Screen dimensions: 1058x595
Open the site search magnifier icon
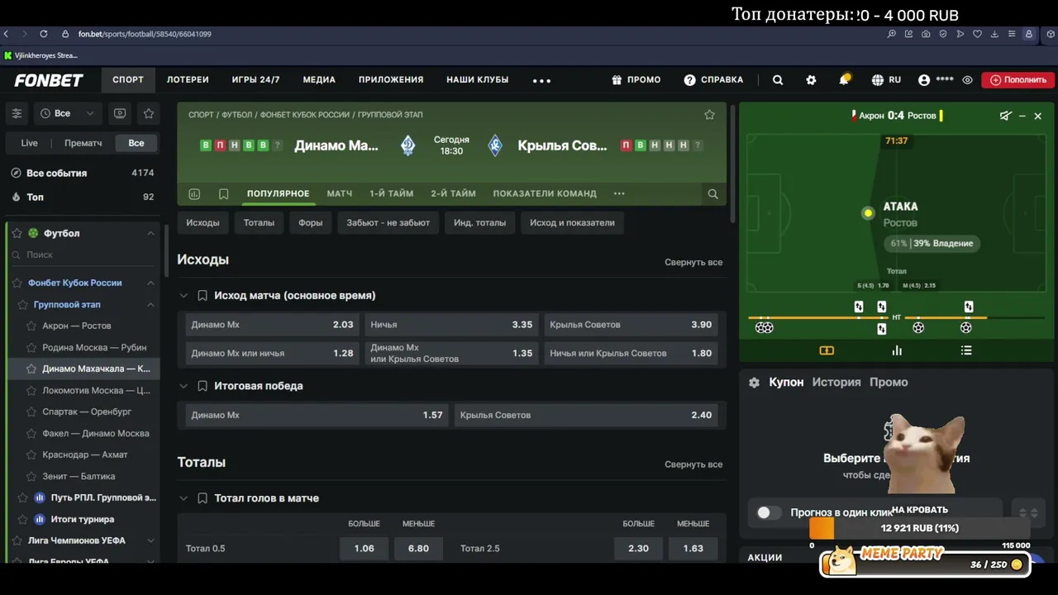(778, 80)
